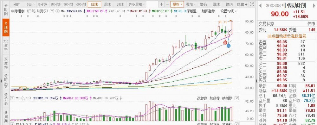Switch to 分时 period
This screenshot has height=125, width=317.
(16, 4)
